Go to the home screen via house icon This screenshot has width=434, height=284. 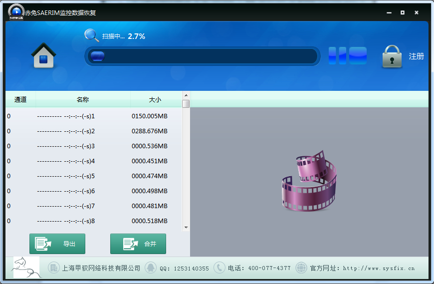43,55
